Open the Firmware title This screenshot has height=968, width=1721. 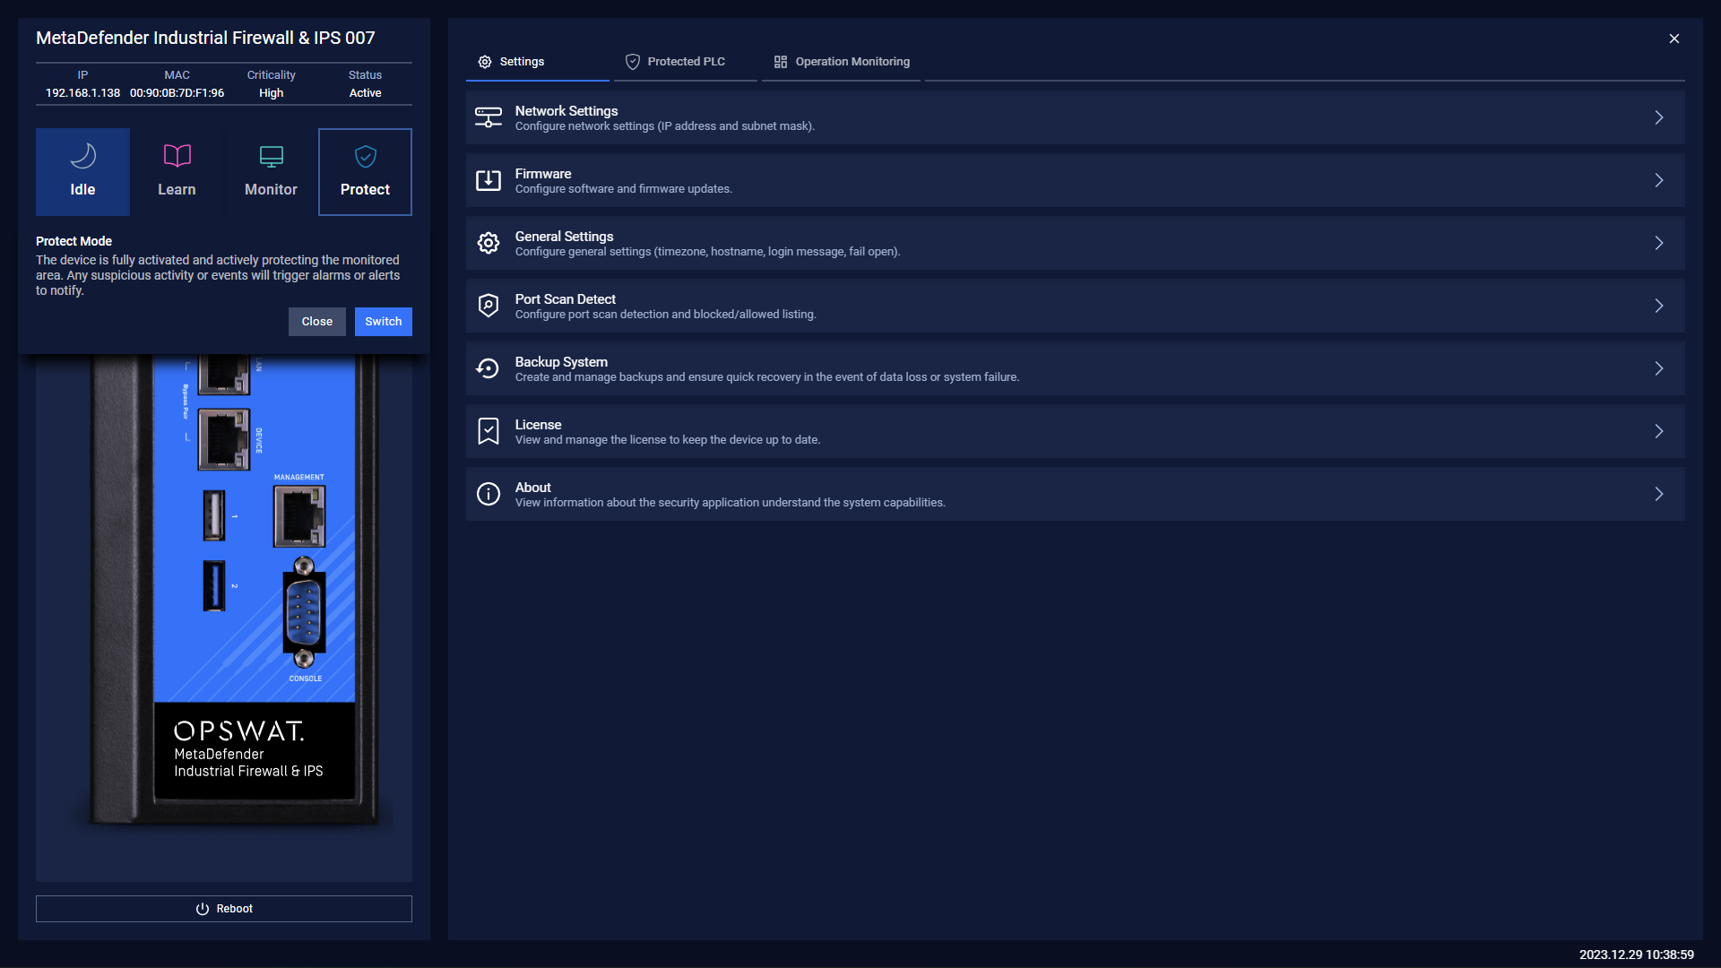point(543,174)
